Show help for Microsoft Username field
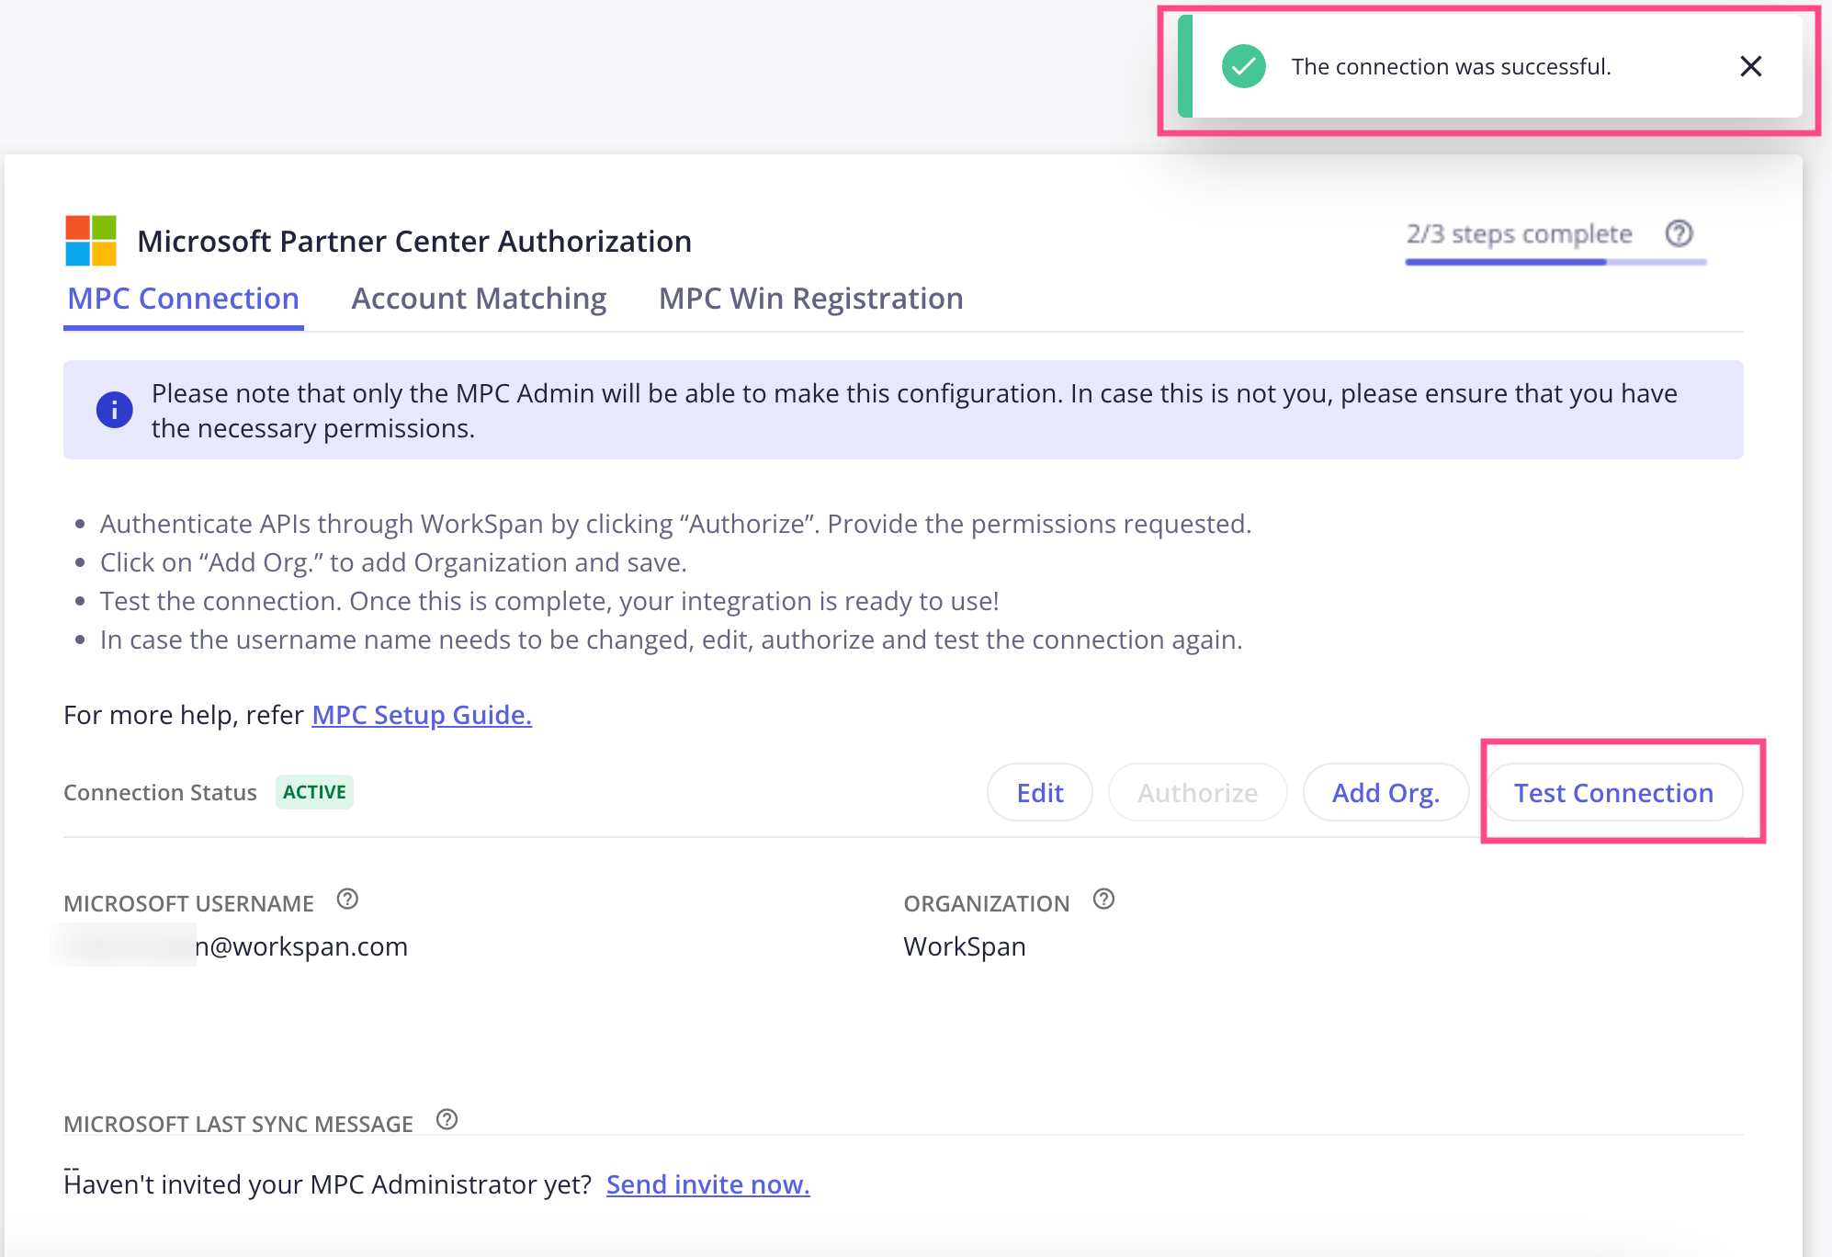The image size is (1832, 1257). click(x=347, y=900)
